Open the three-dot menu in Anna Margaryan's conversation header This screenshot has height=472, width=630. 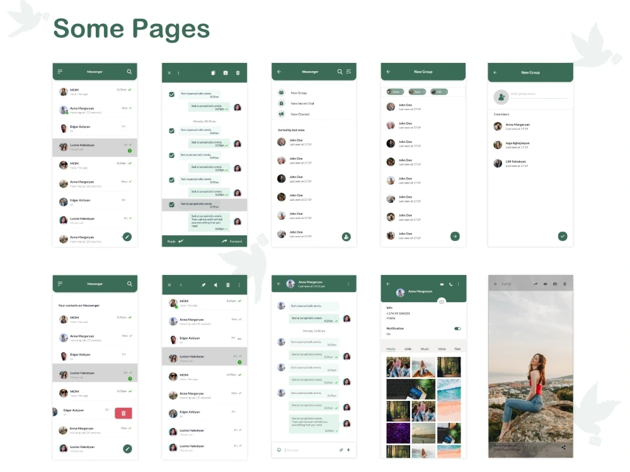click(x=348, y=284)
